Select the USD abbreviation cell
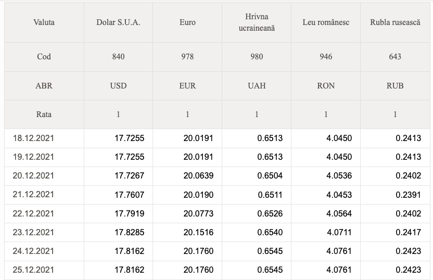The image size is (433, 280). point(118,86)
